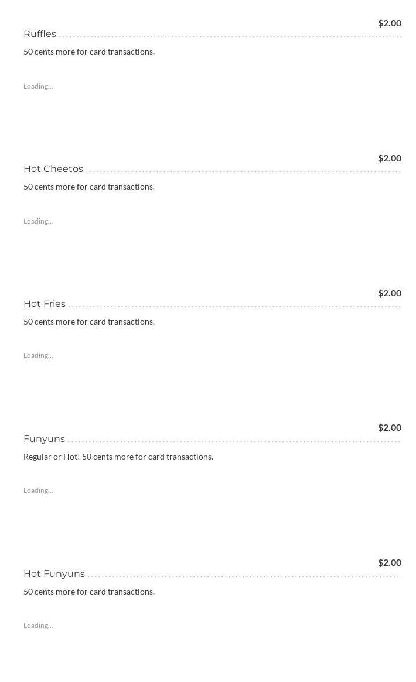Click the Ruffles menu item title
This screenshot has height=682, width=416.
(x=40, y=34)
